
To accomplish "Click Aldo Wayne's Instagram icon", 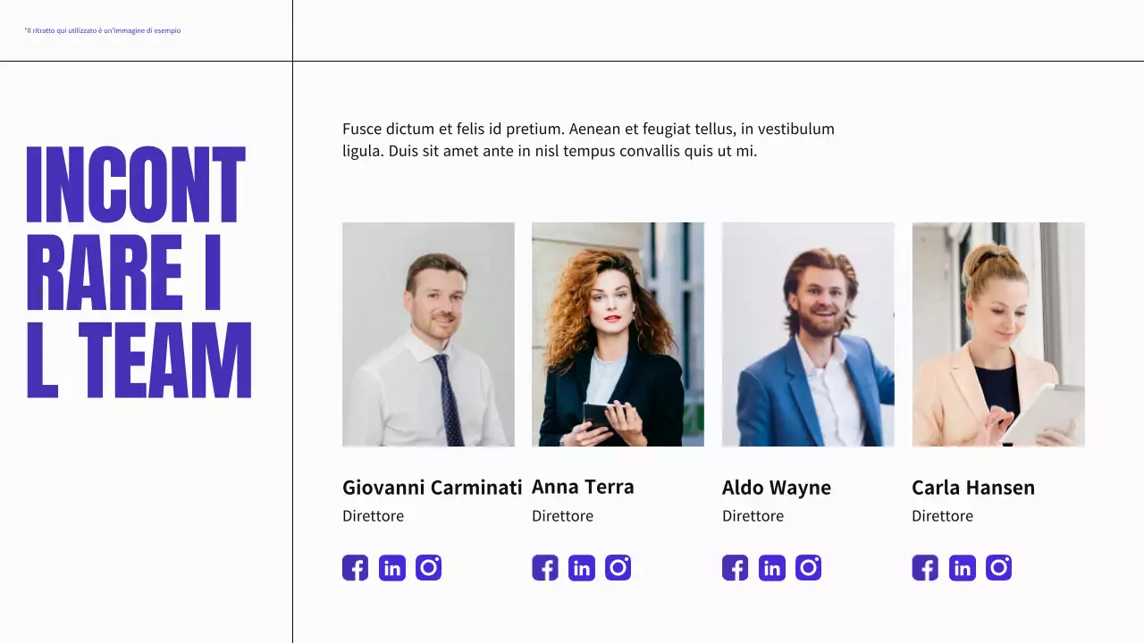I will (809, 568).
